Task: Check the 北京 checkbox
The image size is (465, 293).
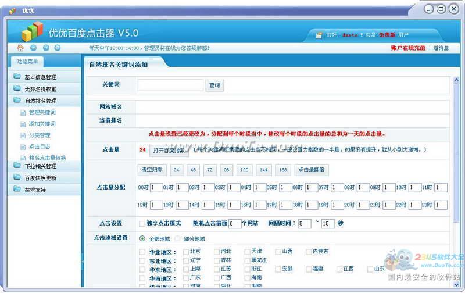Action: point(186,252)
